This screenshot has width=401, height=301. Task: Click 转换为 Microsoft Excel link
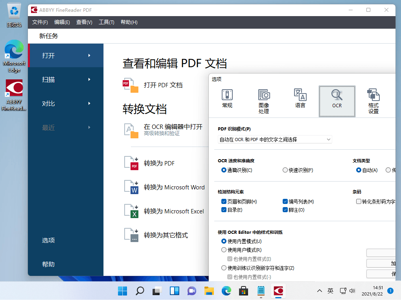tap(174, 211)
